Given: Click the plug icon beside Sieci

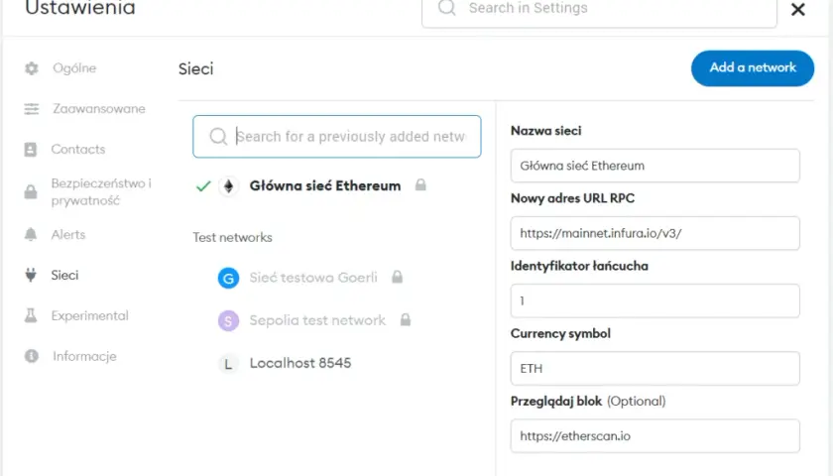Looking at the screenshot, I should tap(31, 275).
